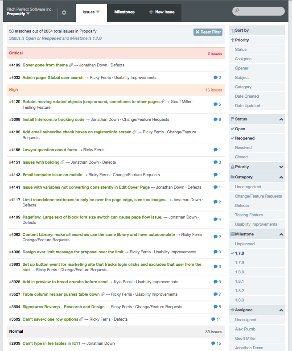Collapse the Critical priority group
The image size is (292, 351).
[115, 53]
